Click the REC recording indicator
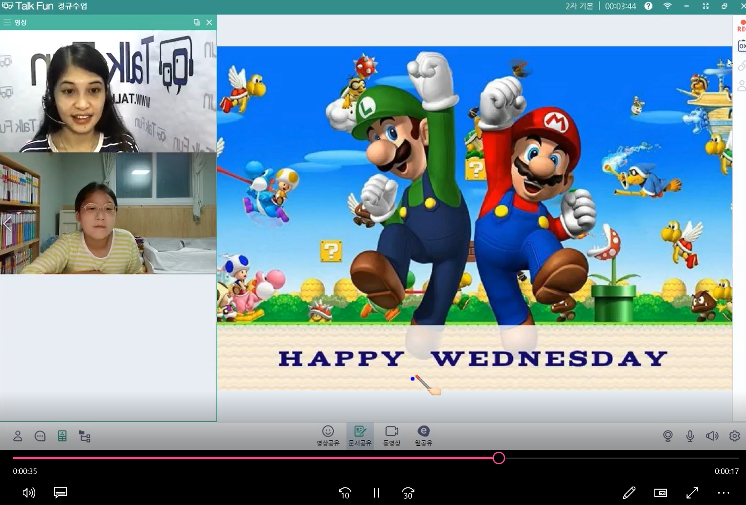 coord(741,26)
